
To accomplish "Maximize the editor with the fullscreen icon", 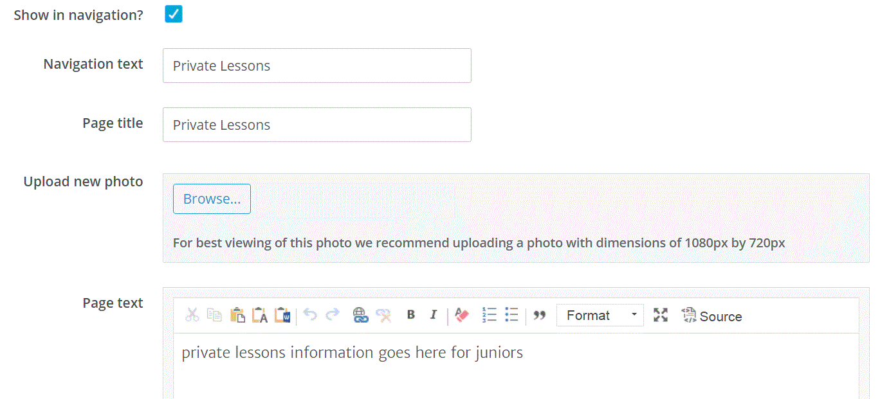I will (x=661, y=315).
